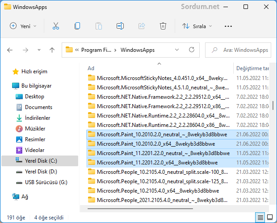Sort by the Ad column header
This screenshot has width=277, height=223.
click(91, 68)
